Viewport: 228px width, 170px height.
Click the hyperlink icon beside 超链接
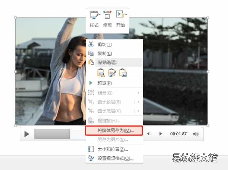click(91, 120)
